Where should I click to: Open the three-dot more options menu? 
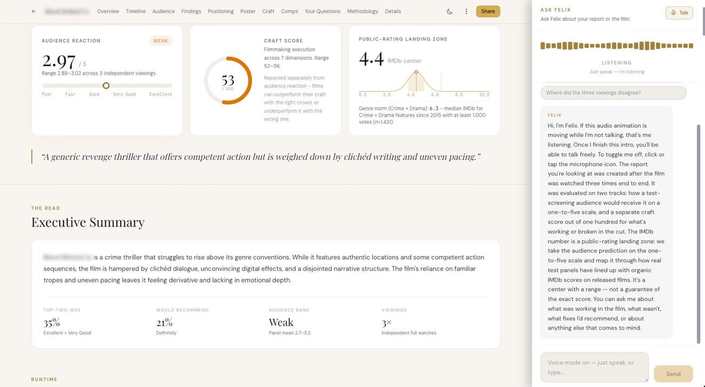[x=466, y=11]
